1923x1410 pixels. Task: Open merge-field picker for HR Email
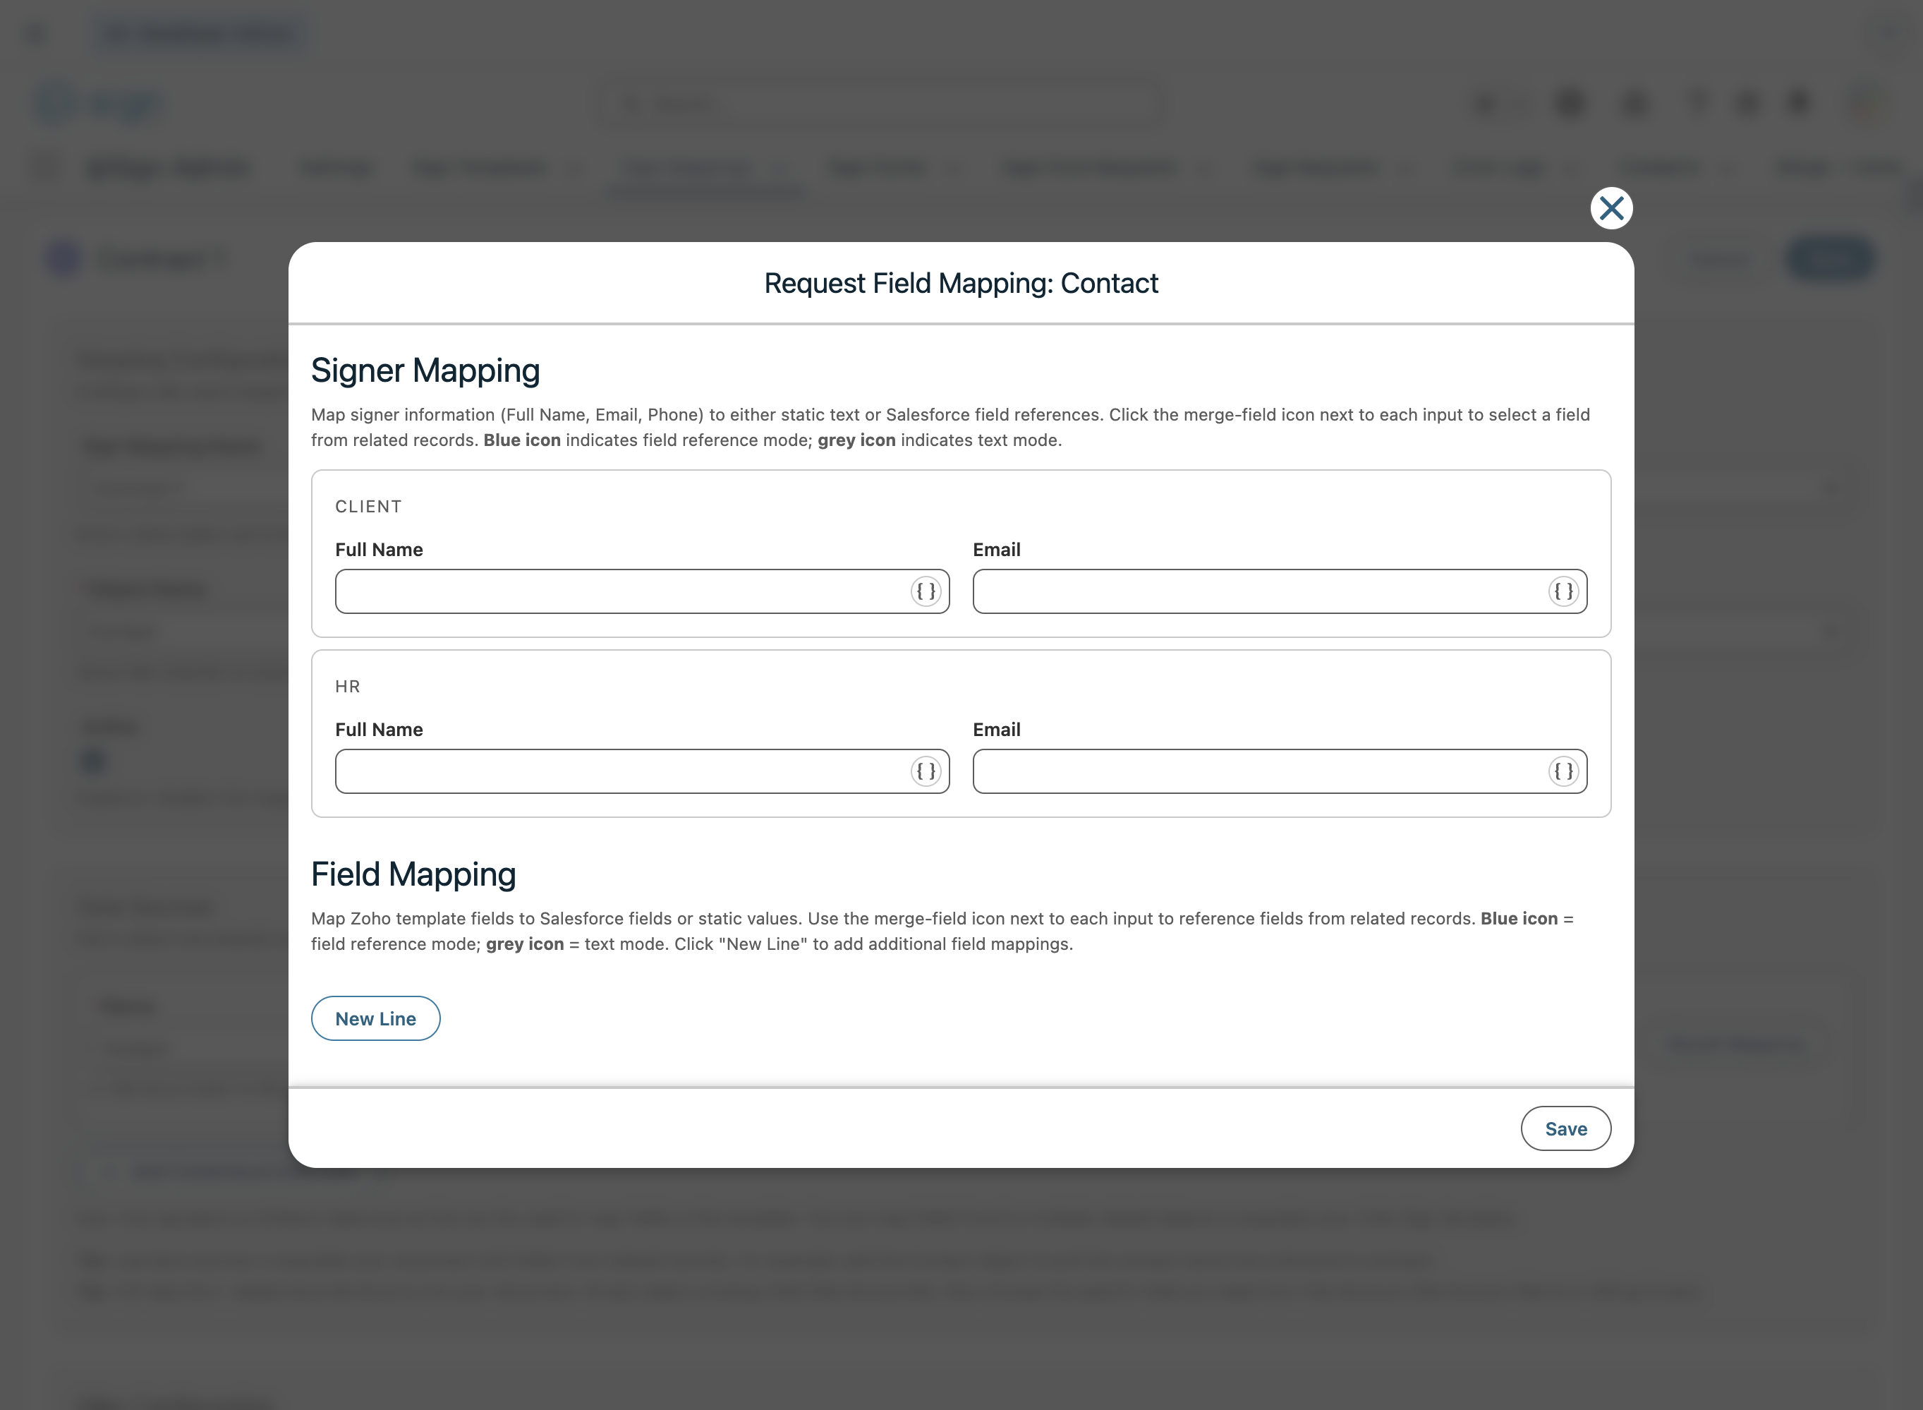tap(1563, 771)
